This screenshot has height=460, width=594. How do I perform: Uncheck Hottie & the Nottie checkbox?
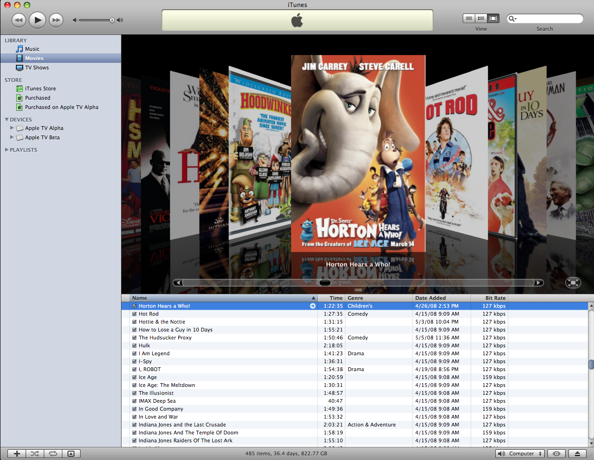pos(134,322)
